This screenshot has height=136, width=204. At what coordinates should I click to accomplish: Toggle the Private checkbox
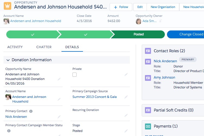coord(75,75)
